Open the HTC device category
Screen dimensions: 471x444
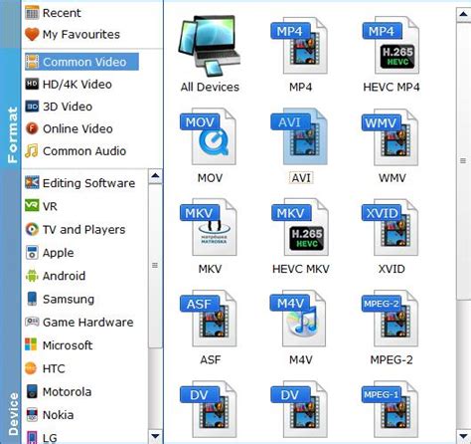pos(45,368)
